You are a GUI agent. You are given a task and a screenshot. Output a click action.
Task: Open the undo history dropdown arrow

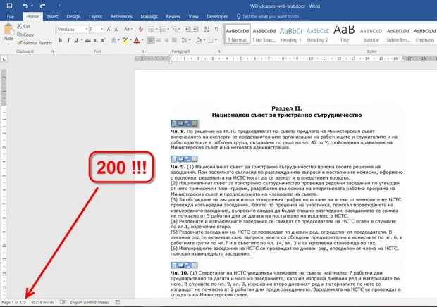[32, 6]
